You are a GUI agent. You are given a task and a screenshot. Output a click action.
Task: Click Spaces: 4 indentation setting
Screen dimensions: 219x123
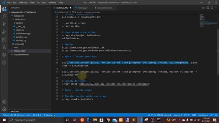tap(178, 115)
